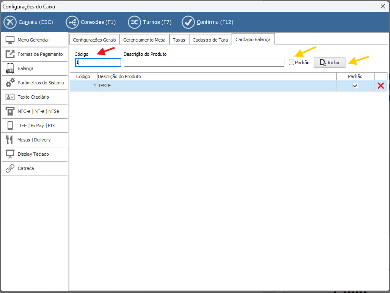Open the Gerenciamento Mesa tab
This screenshot has width=390, height=293.
pos(144,40)
